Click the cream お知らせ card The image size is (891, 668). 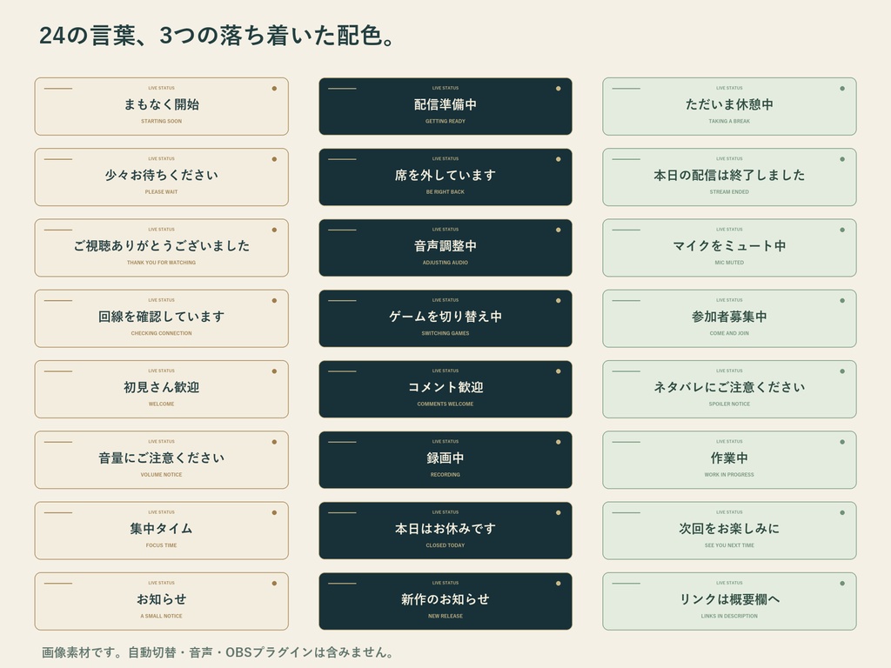pyautogui.click(x=161, y=601)
